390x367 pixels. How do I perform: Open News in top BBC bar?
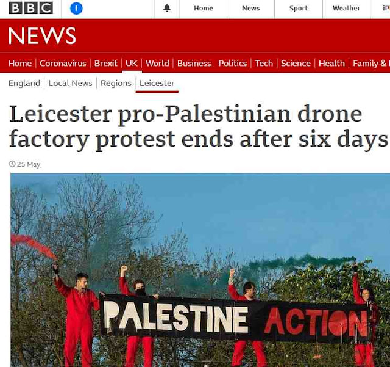coord(250,8)
